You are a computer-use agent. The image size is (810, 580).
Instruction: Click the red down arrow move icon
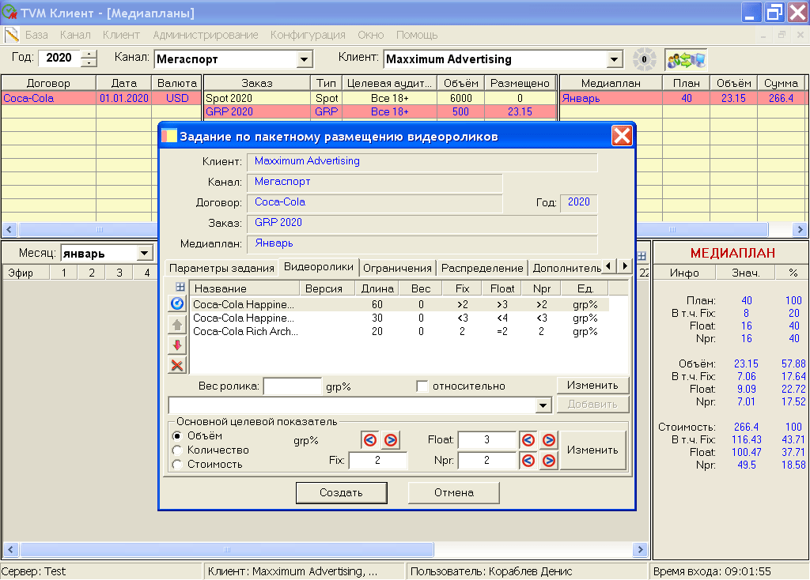pos(177,345)
